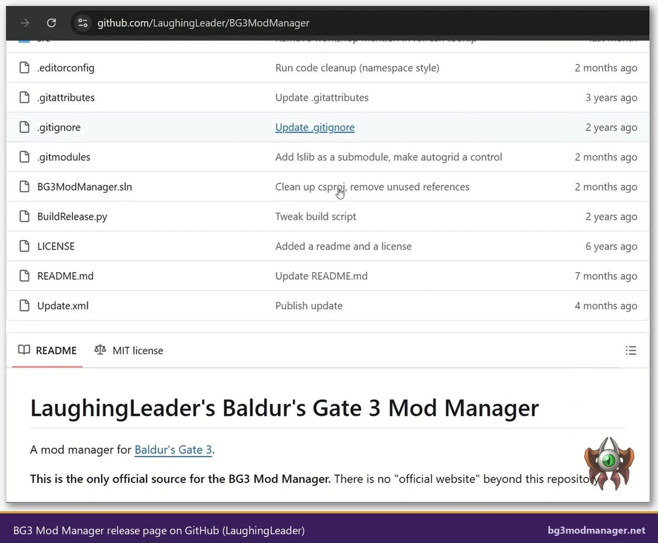This screenshot has height=543, width=658.
Task: Click the file icon beside Update.xml
Action: pos(24,306)
